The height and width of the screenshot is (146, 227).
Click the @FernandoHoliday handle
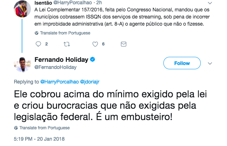55,67
